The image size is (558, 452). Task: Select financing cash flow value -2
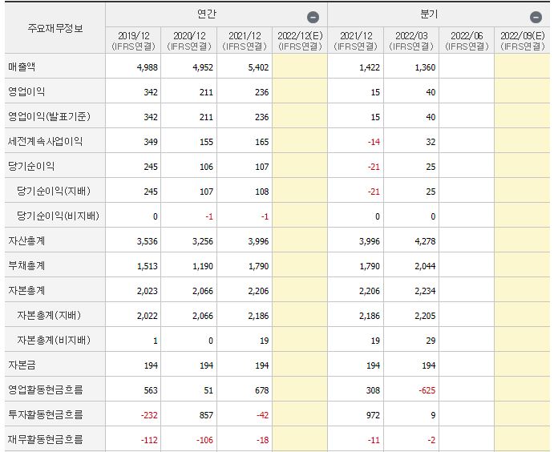pyautogui.click(x=431, y=440)
